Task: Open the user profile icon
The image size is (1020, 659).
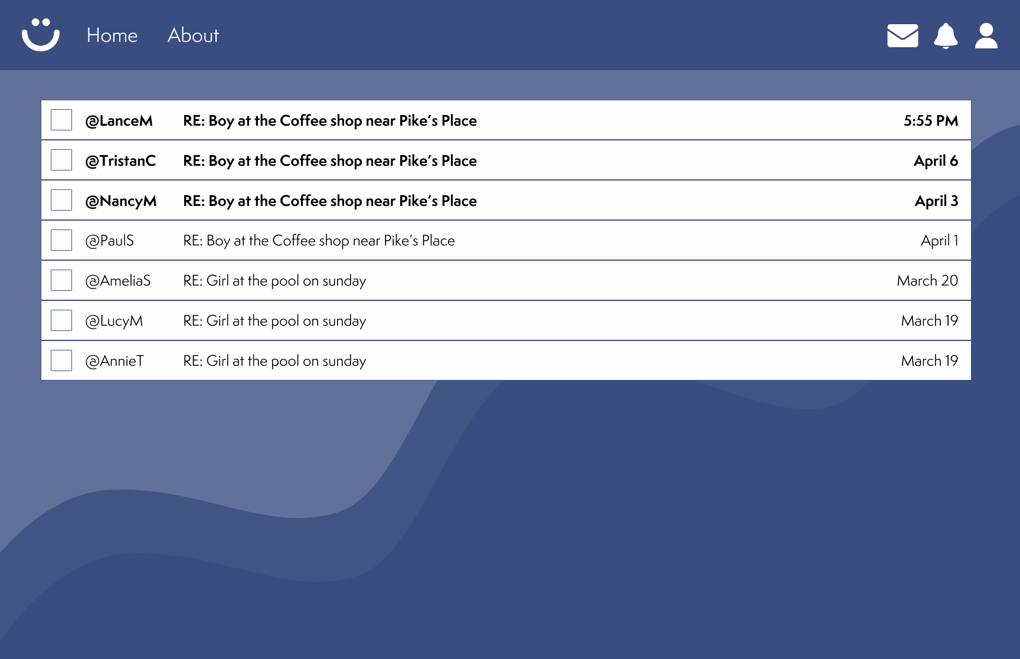Action: 986,36
